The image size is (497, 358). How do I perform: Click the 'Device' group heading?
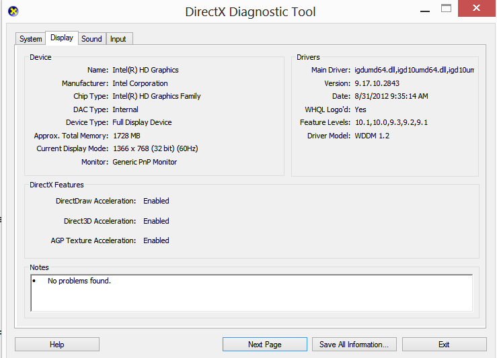(x=40, y=57)
